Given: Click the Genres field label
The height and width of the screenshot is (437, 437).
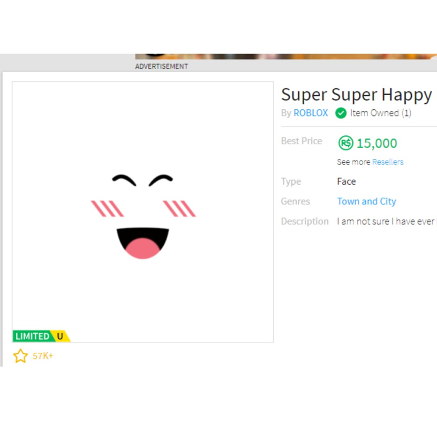Looking at the screenshot, I should [295, 201].
